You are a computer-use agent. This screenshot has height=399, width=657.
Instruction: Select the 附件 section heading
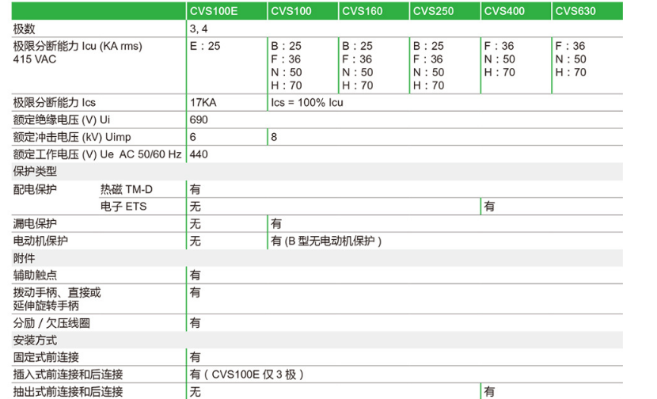pyautogui.click(x=24, y=258)
